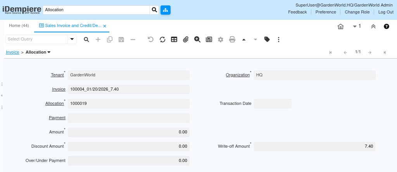Open Preference from the top bar

[x=326, y=12]
